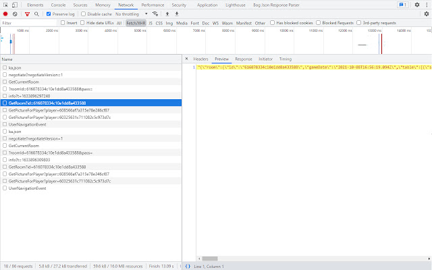Open DevTools three-dot customize menu

427,5
